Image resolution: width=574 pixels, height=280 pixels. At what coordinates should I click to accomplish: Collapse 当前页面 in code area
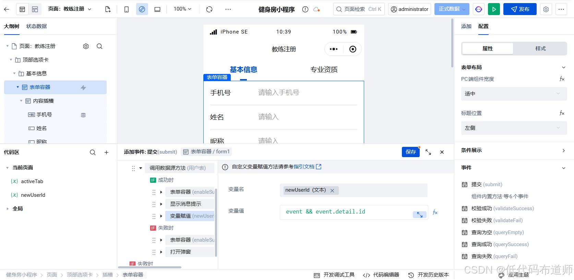pyautogui.click(x=8, y=168)
